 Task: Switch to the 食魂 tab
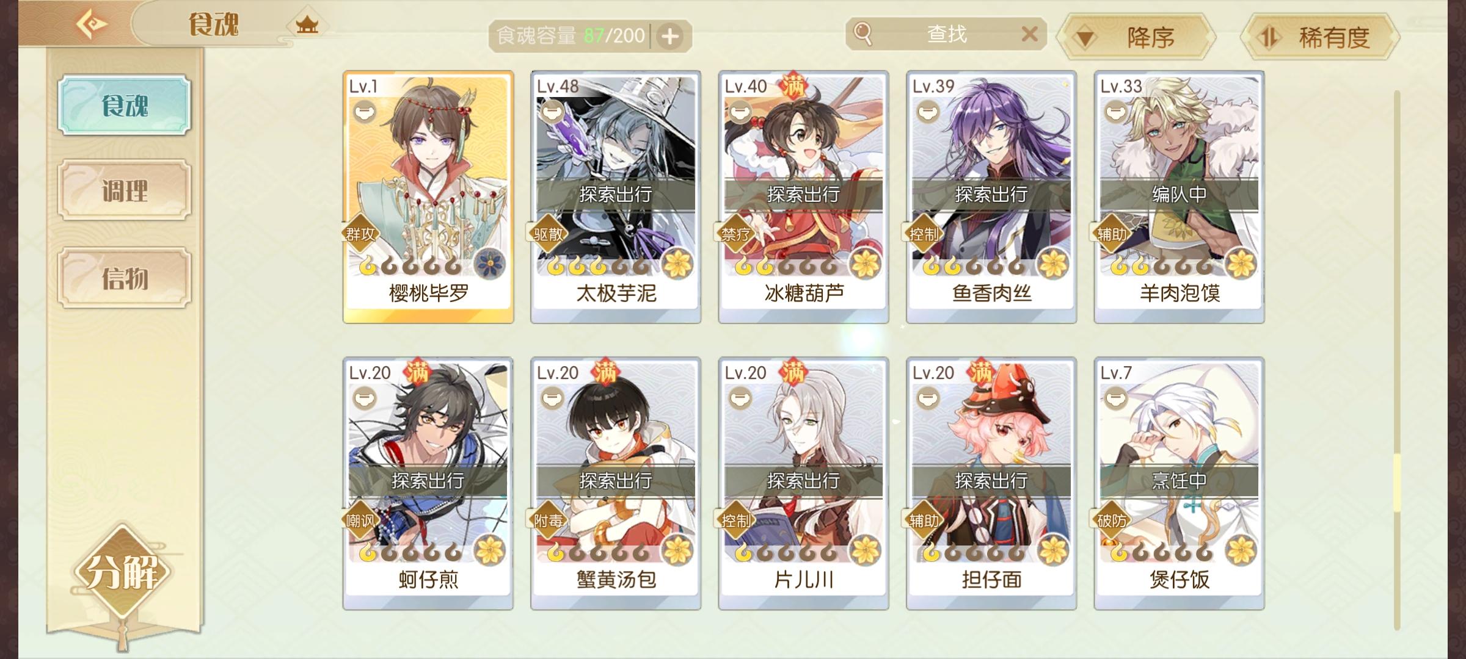[125, 106]
